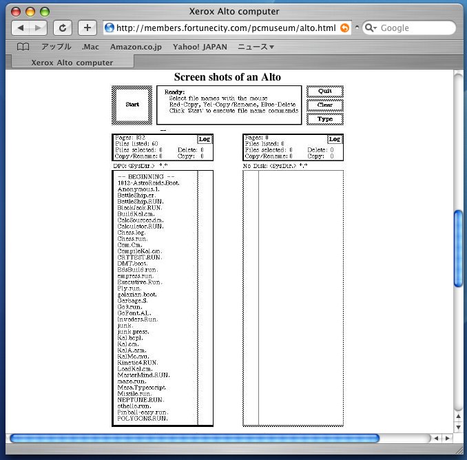This screenshot has width=467, height=460.
Task: Click the Alto Start button in the screenshot
Action: click(132, 105)
